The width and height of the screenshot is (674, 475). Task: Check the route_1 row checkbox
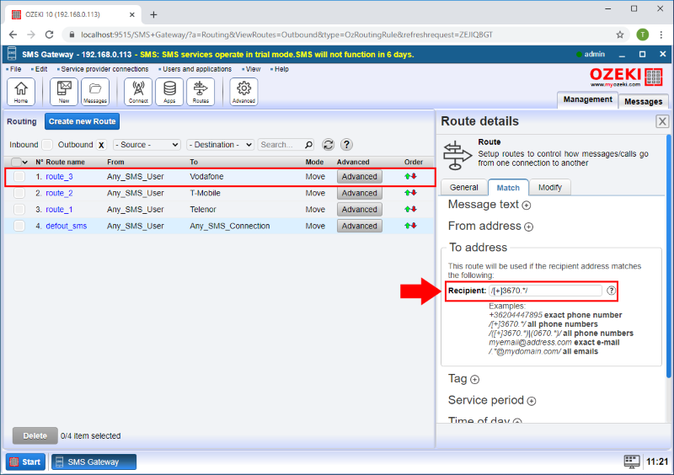19,210
